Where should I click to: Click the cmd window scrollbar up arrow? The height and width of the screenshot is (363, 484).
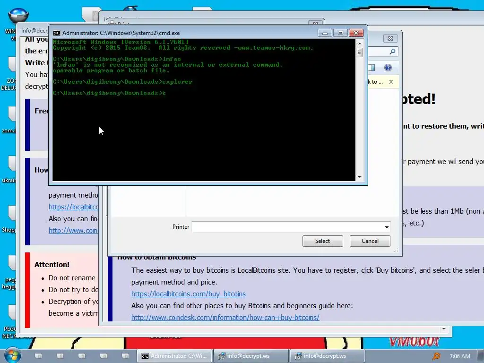(359, 43)
